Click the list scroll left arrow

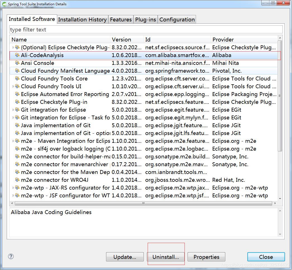pos(12,203)
